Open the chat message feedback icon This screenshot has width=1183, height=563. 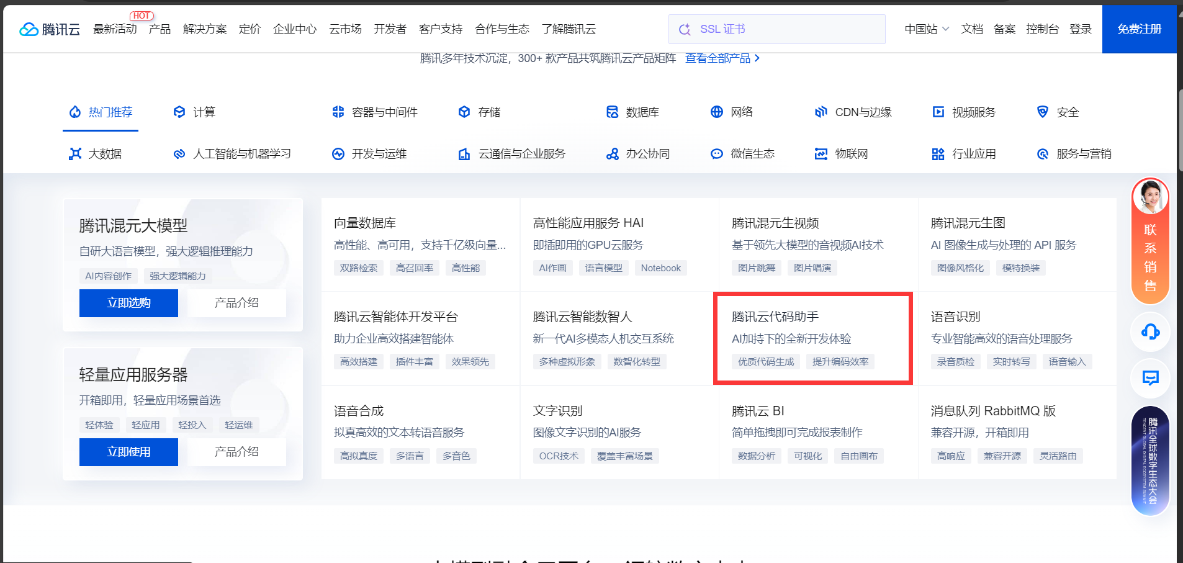(1150, 377)
